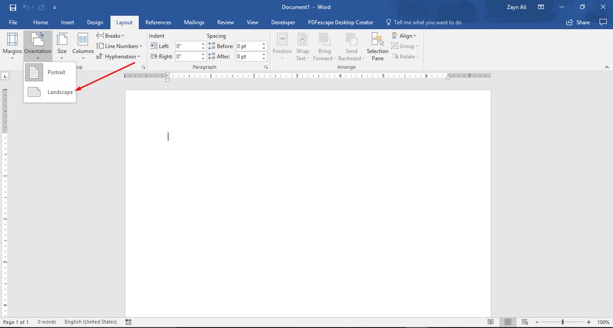Open the Line Numbers menu
Viewport: 613px width, 328px height.
119,46
